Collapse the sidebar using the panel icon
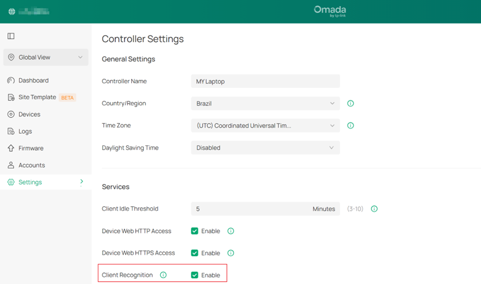481x284 pixels. [x=11, y=36]
